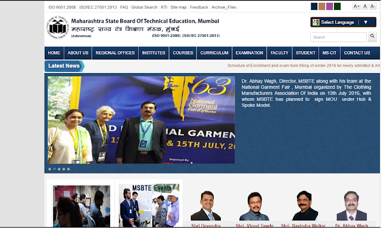This screenshot has width=381, height=230.
Task: Open the Institutes menu
Action: coord(154,53)
